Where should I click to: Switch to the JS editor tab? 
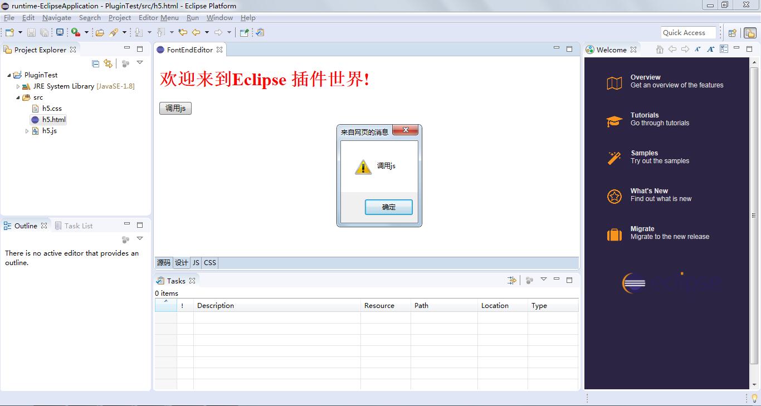[196, 263]
